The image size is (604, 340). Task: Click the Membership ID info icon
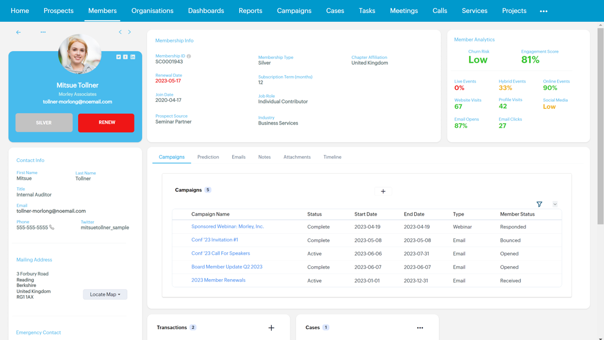(189, 56)
